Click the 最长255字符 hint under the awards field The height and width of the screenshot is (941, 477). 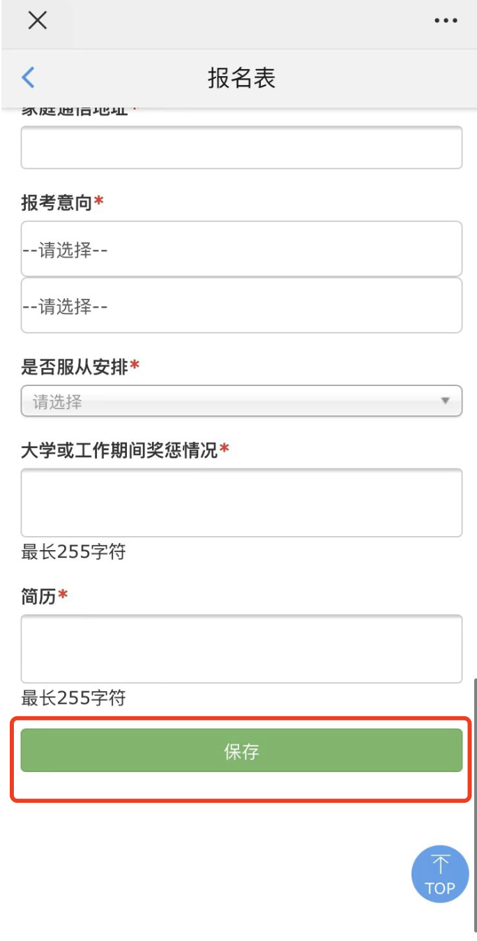(x=73, y=552)
